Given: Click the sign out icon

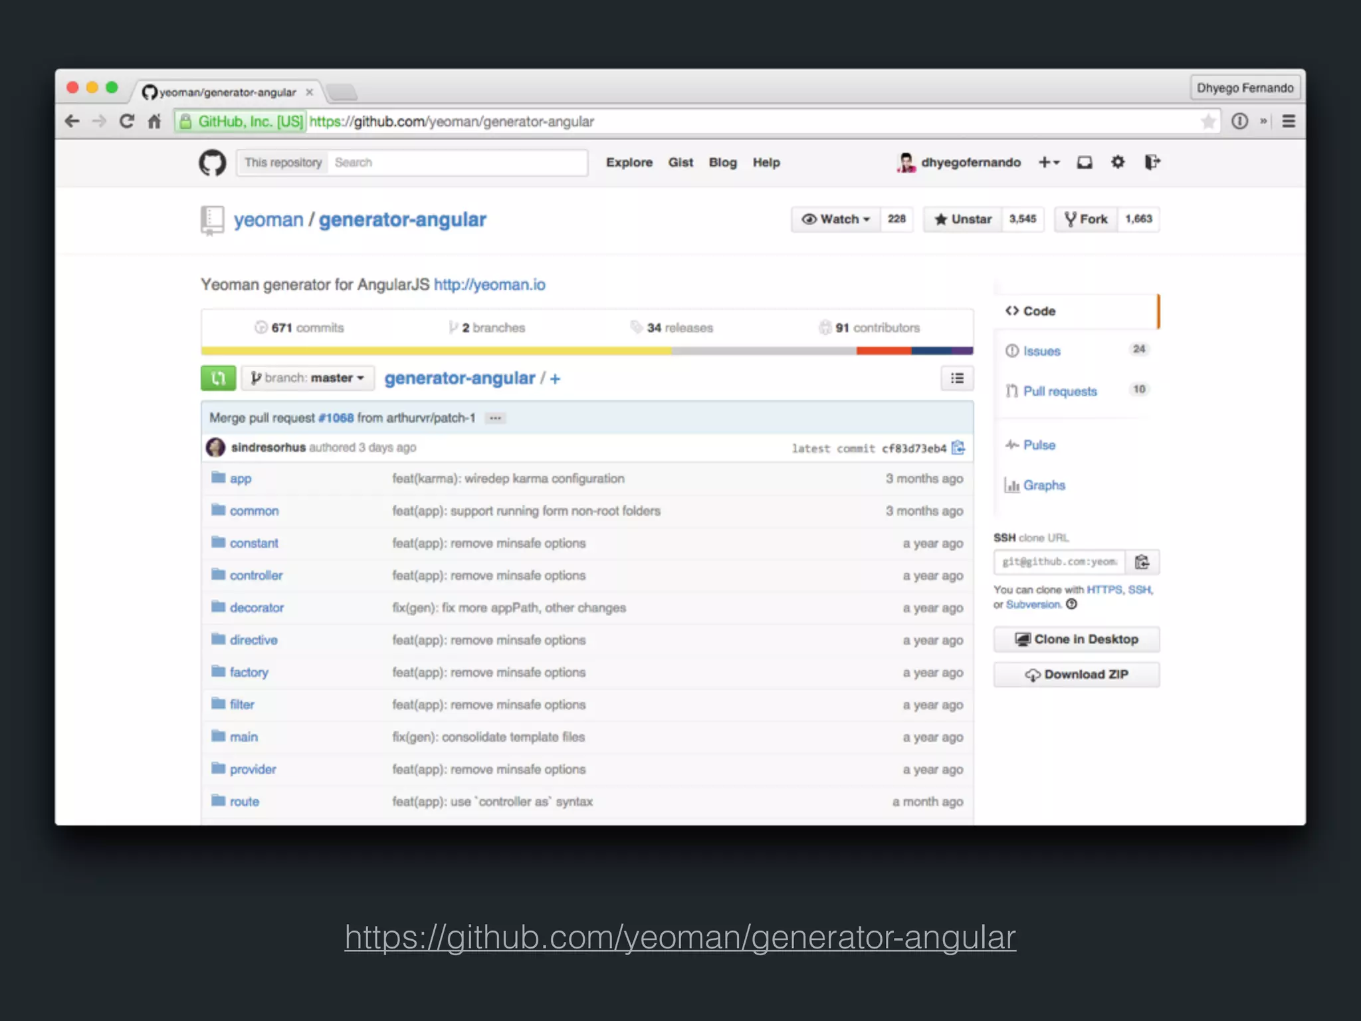Looking at the screenshot, I should pyautogui.click(x=1152, y=162).
